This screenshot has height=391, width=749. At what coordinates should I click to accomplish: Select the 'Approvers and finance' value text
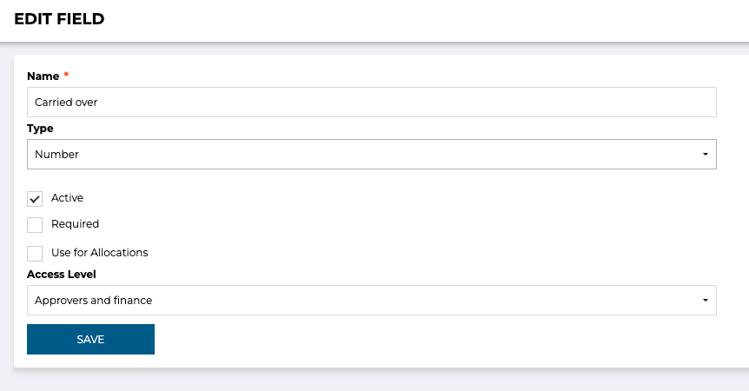click(93, 300)
